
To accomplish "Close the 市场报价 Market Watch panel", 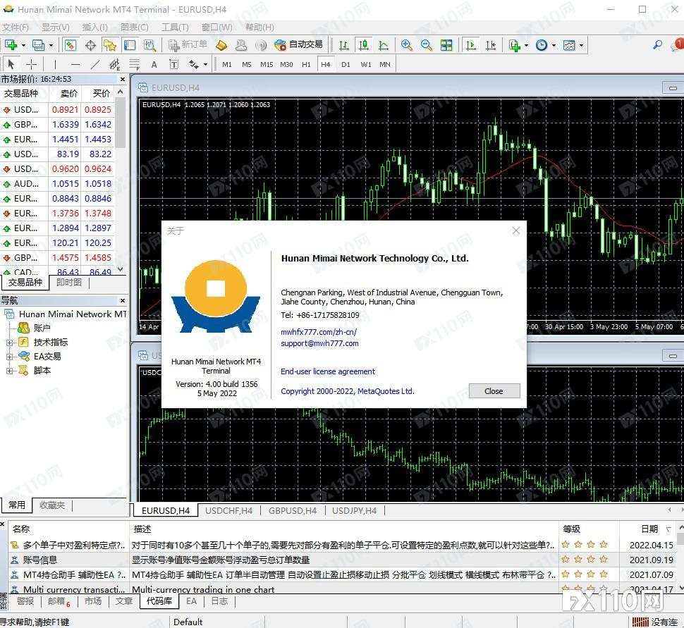I will coord(123,80).
